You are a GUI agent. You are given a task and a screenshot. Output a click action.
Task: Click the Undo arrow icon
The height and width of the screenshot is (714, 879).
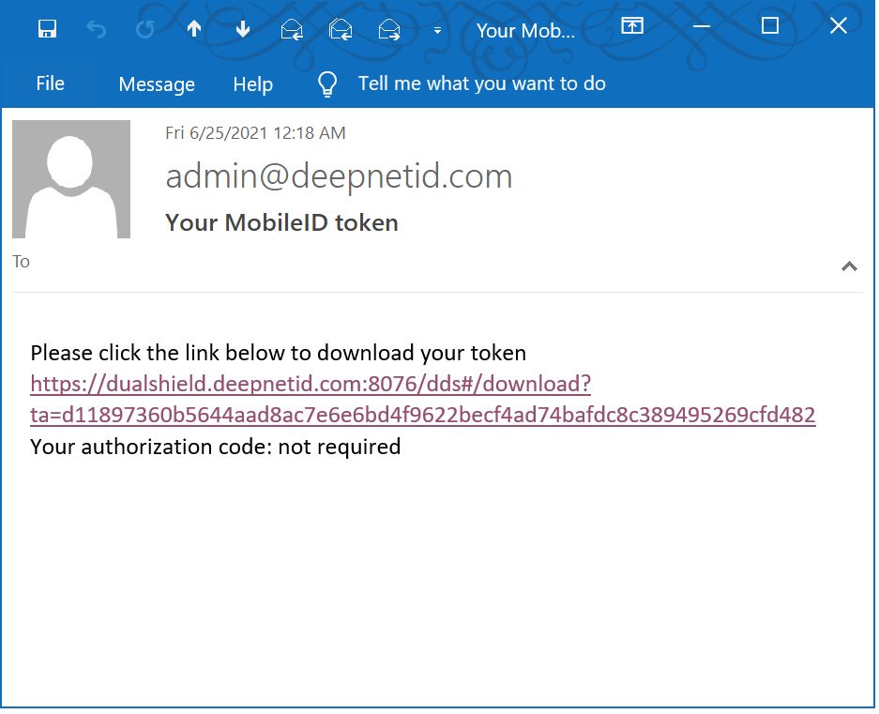tap(96, 29)
